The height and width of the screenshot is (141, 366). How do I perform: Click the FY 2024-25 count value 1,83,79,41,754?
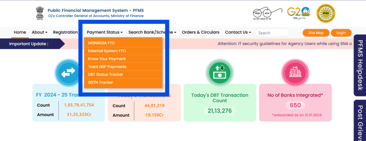(x=79, y=105)
